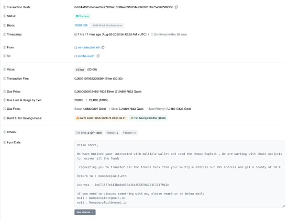Click inside the Input Data text box
The image size is (287, 220).
coord(179,173)
